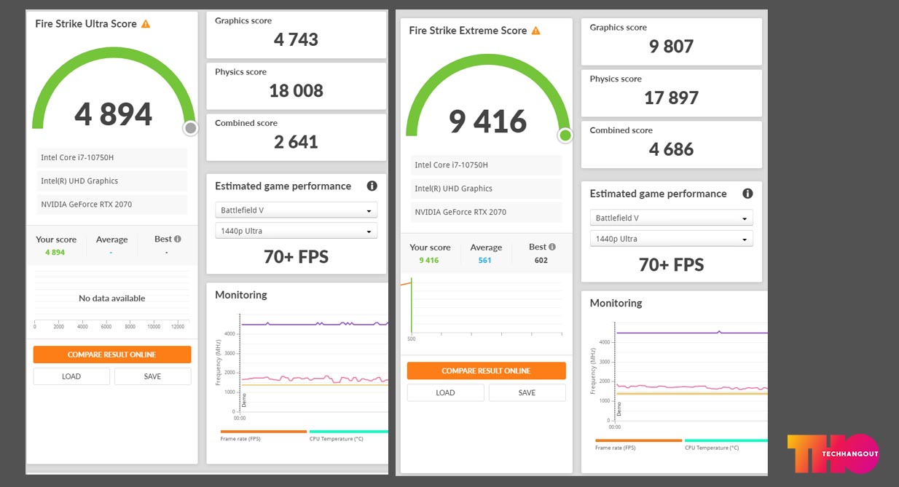The width and height of the screenshot is (899, 487).
Task: Click Monitoring heading in Fire Strike Ultra panel
Action: (x=241, y=295)
